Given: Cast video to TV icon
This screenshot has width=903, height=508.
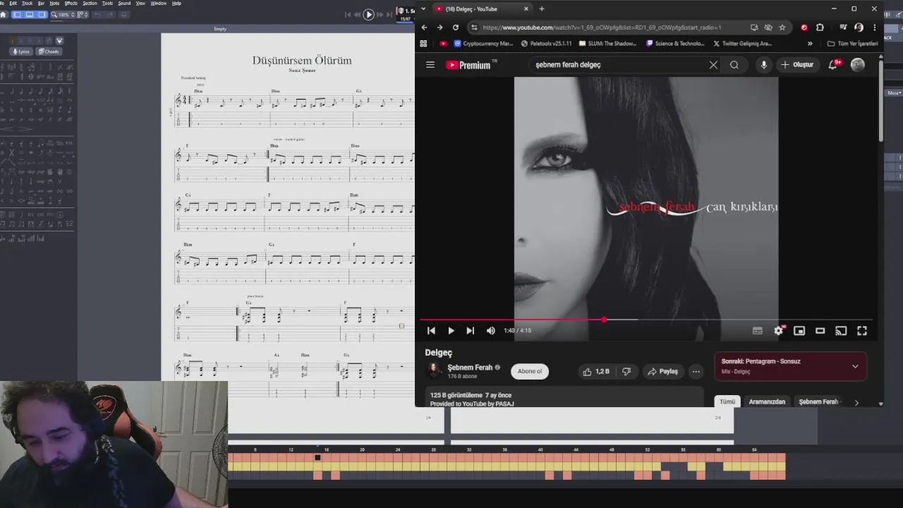Looking at the screenshot, I should point(841,330).
